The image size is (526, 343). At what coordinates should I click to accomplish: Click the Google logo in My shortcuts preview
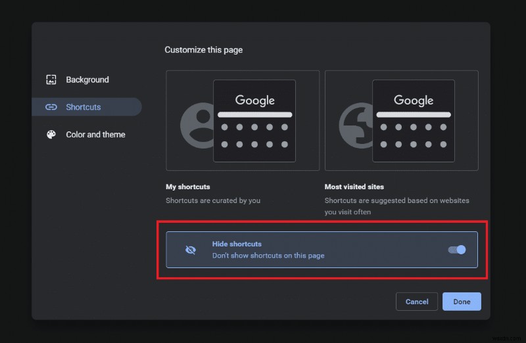coord(254,100)
